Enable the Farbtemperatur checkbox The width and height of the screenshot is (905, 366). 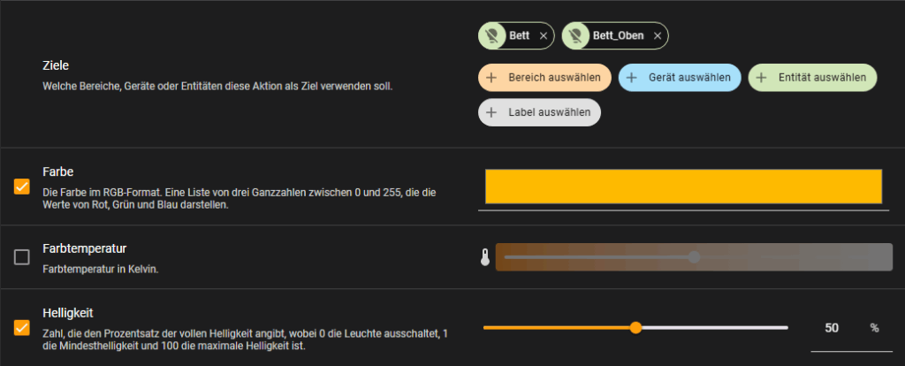click(22, 257)
